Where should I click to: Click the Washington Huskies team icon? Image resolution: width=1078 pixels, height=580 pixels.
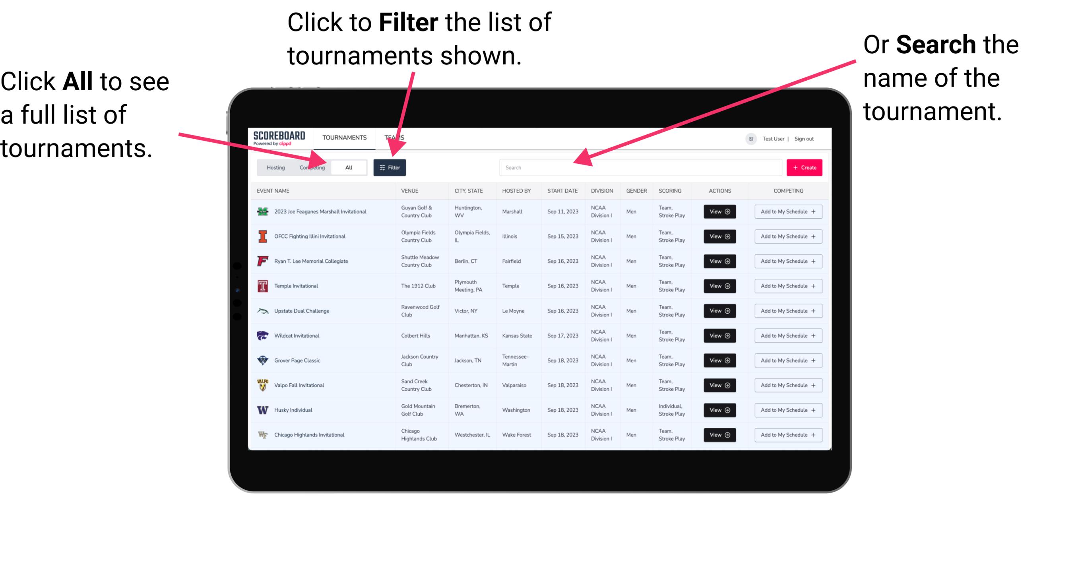point(263,410)
